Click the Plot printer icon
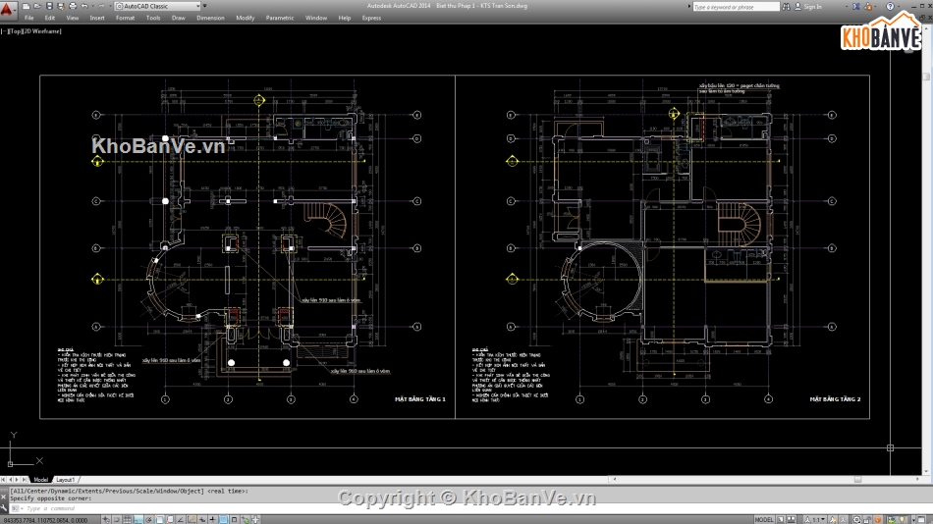The image size is (933, 524). point(73,6)
